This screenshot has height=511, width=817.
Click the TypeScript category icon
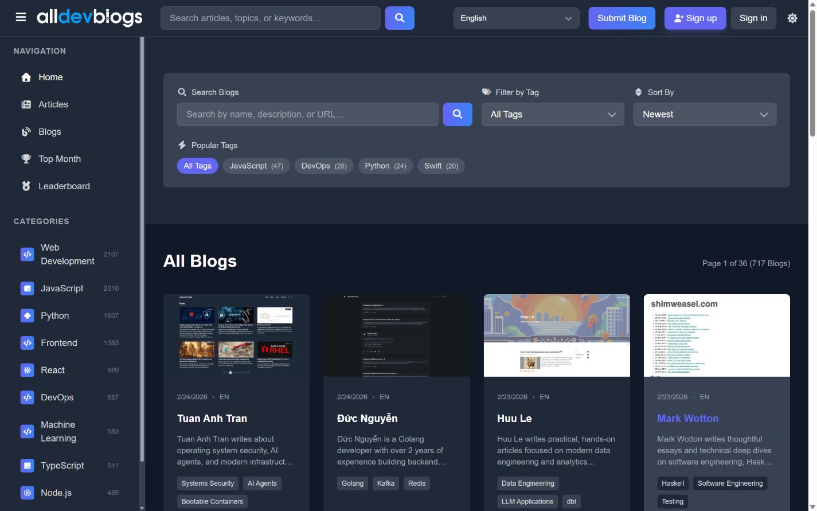tap(27, 466)
